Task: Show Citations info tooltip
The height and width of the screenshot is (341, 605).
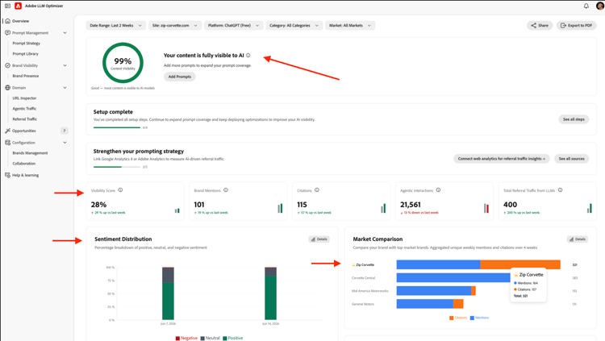Action: pyautogui.click(x=317, y=190)
